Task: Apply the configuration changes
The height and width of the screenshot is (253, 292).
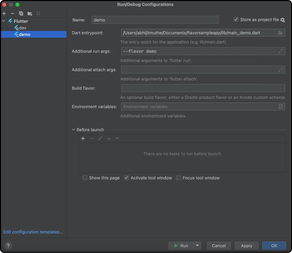Action: tap(246, 245)
